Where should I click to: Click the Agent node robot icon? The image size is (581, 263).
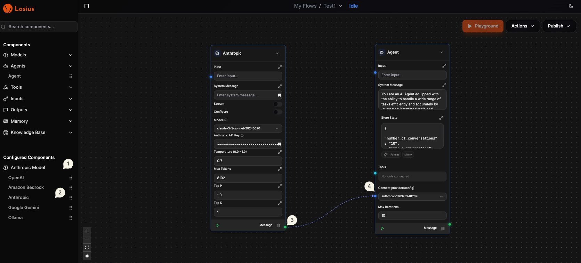[x=382, y=52]
